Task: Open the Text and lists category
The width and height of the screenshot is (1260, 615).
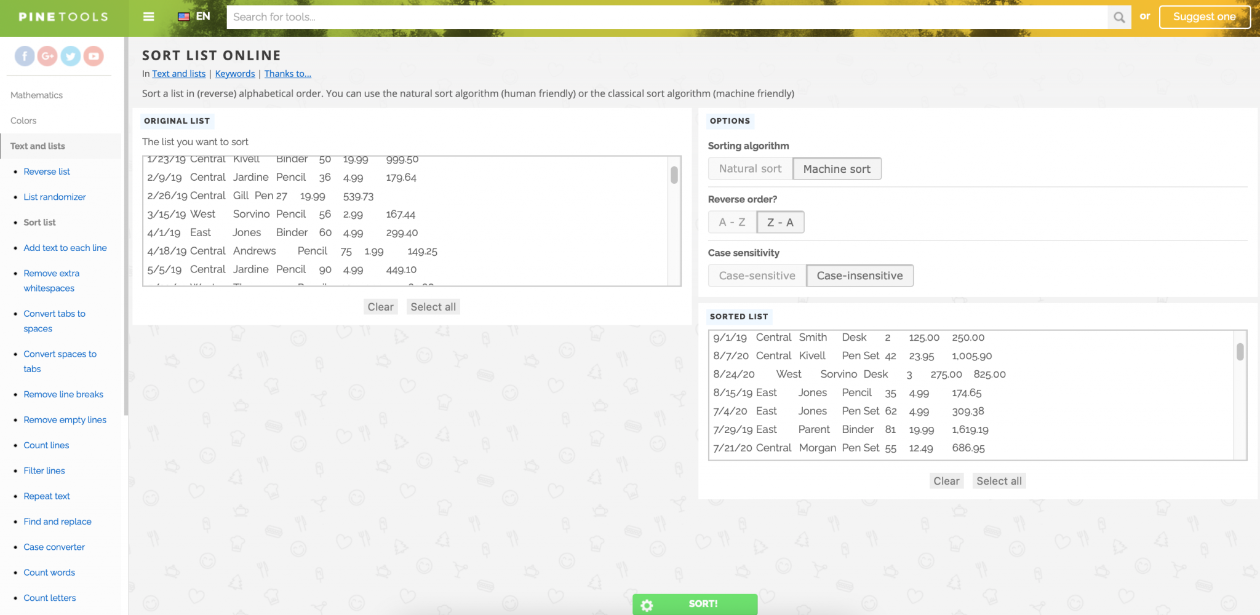Action: (38, 146)
